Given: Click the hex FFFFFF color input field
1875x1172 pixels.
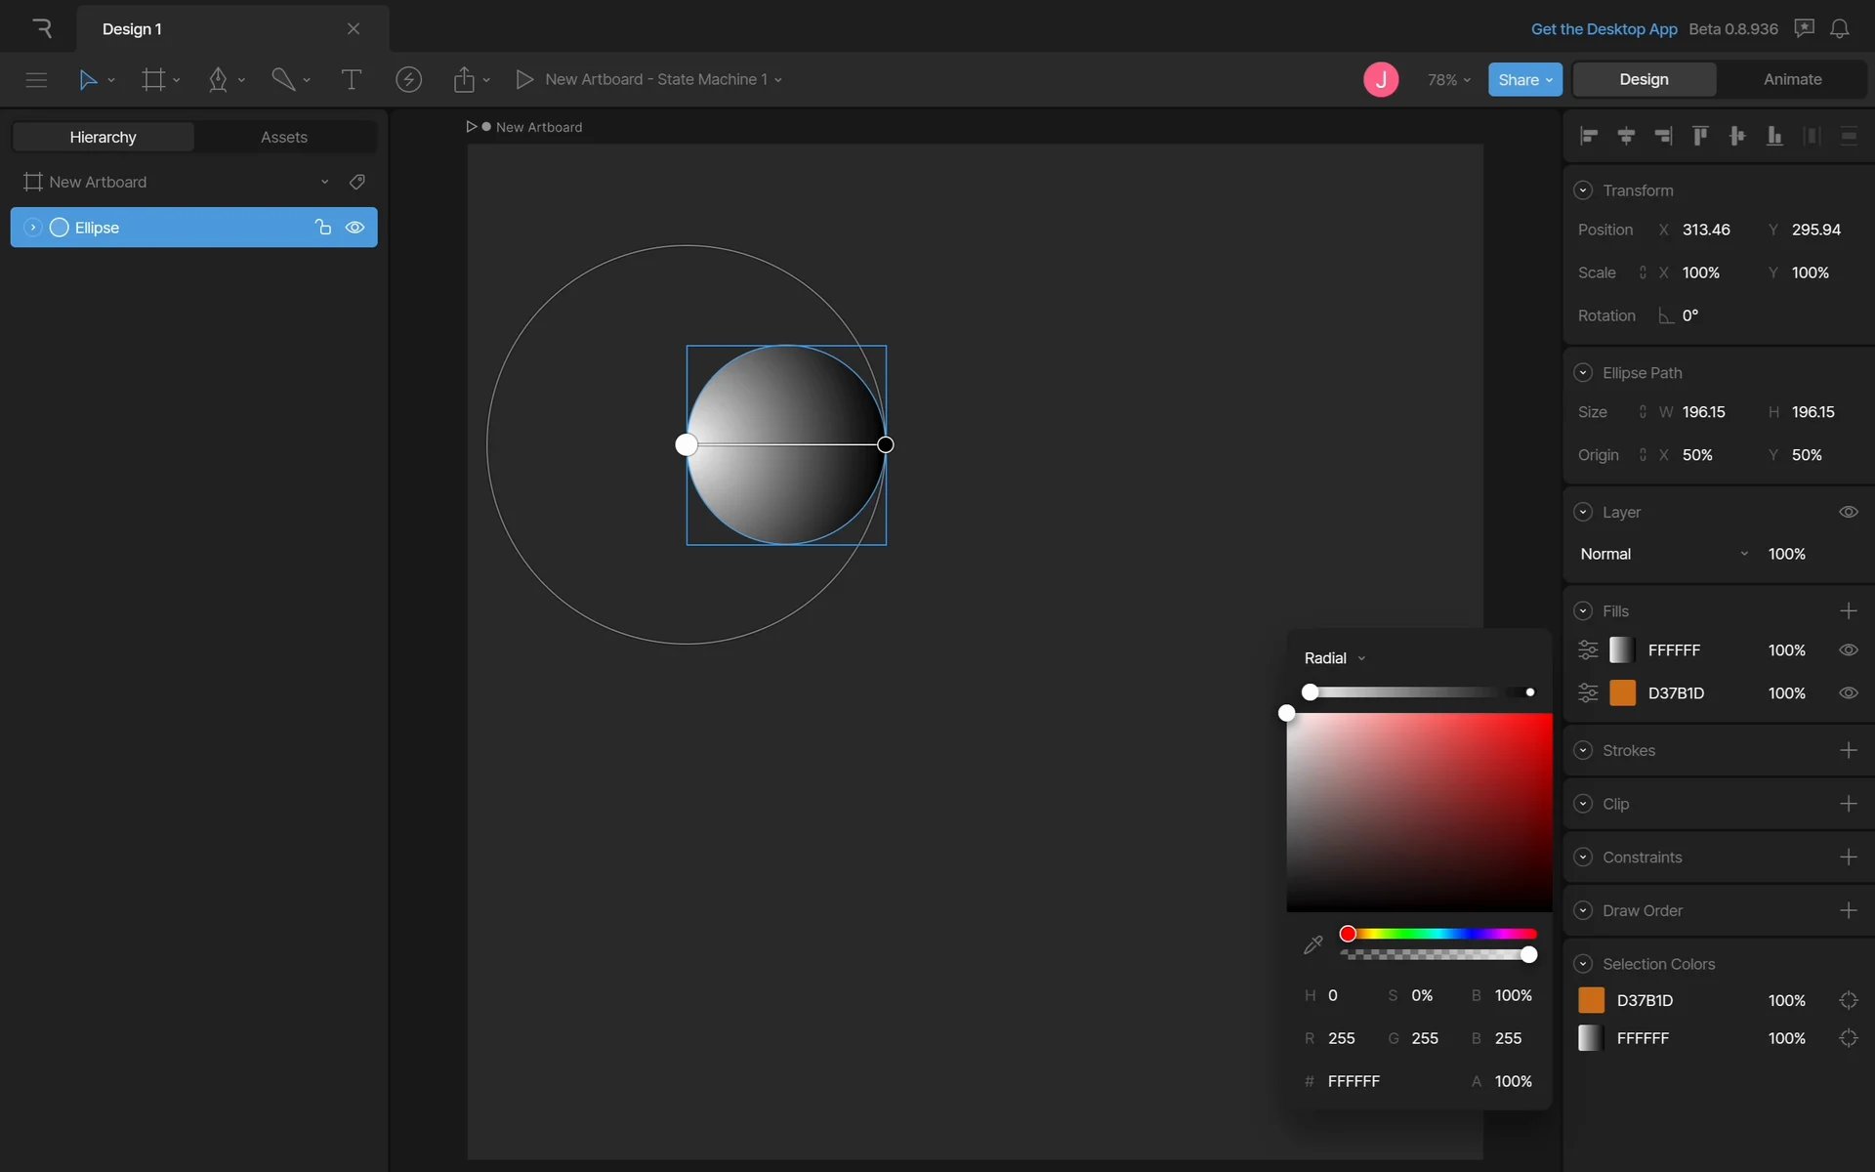Looking at the screenshot, I should [x=1354, y=1081].
